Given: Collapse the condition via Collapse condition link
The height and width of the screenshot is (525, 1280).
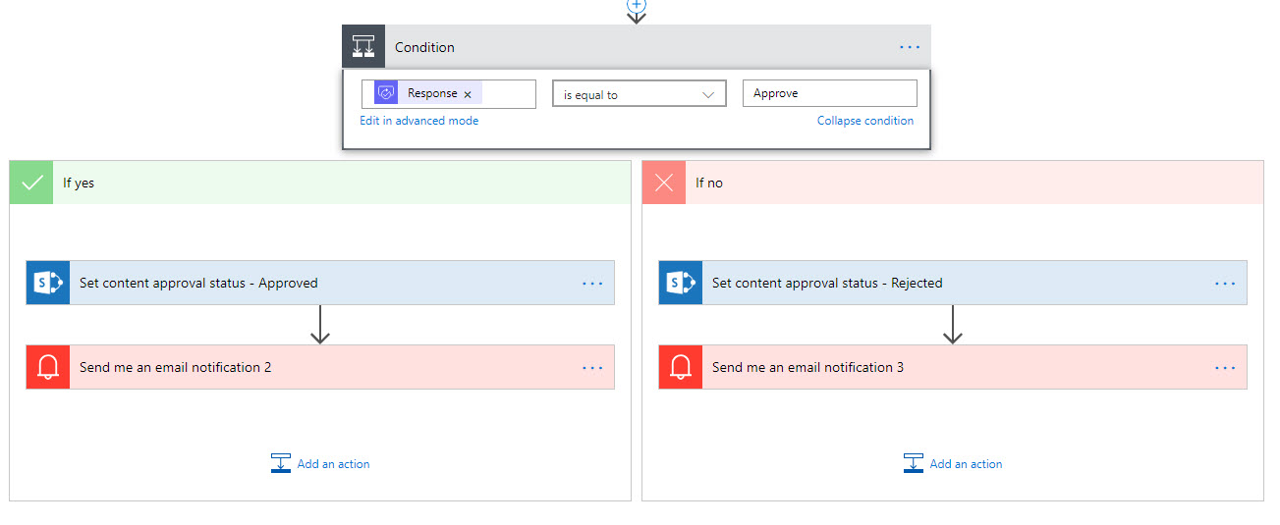Looking at the screenshot, I should click(x=864, y=121).
